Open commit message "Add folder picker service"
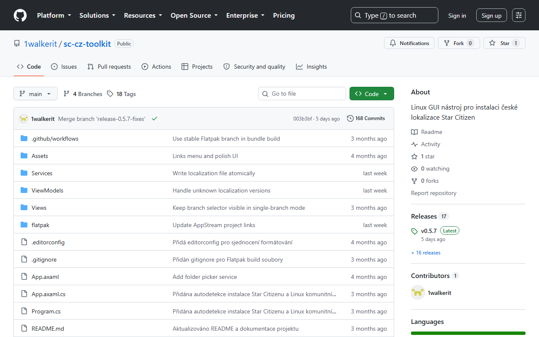Image resolution: width=539 pixels, height=337 pixels. point(205,277)
